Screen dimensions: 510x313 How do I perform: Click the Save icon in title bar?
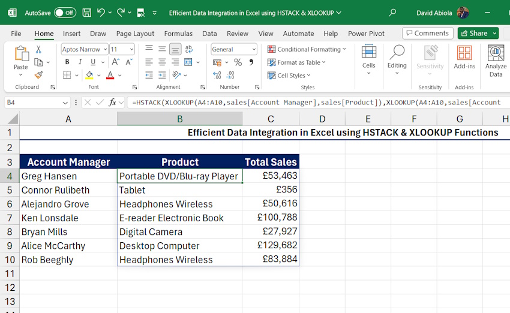click(86, 13)
